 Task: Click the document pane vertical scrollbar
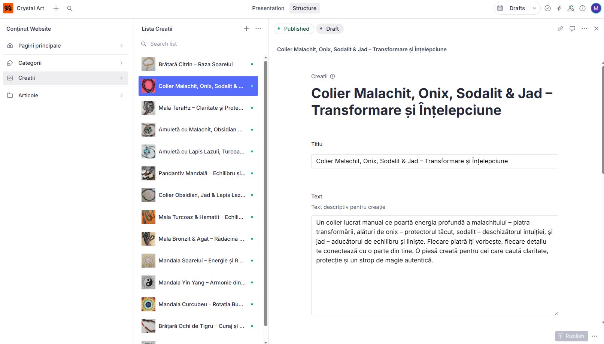603,120
